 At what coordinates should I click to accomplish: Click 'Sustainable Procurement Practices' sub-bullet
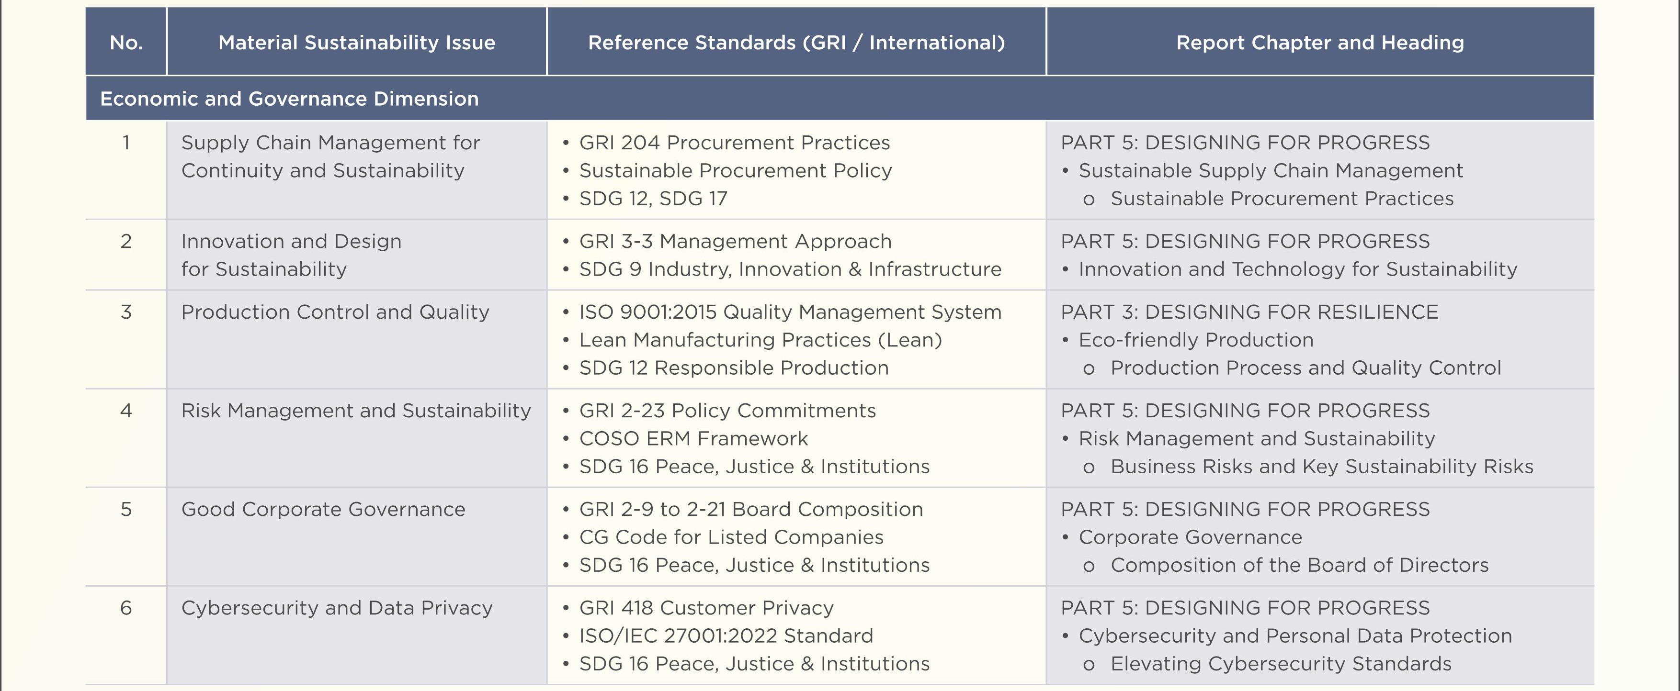pos(1282,198)
